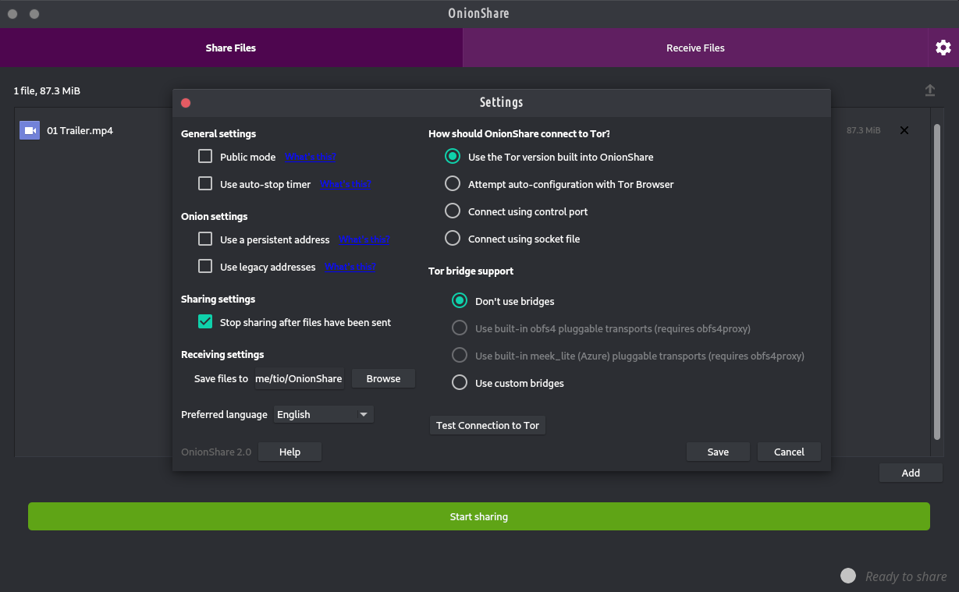Screen dimensions: 959x592
Task: Click the Save files to path field
Action: pyautogui.click(x=299, y=378)
